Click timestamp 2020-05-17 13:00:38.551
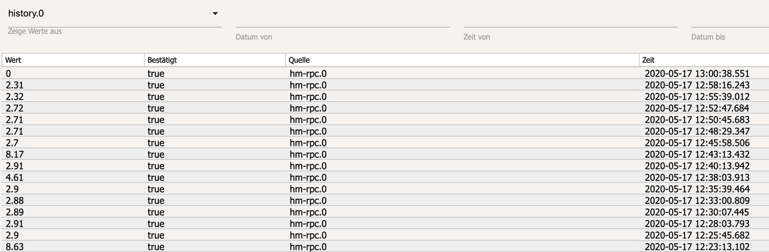Image resolution: width=769 pixels, height=252 pixels. (x=697, y=74)
